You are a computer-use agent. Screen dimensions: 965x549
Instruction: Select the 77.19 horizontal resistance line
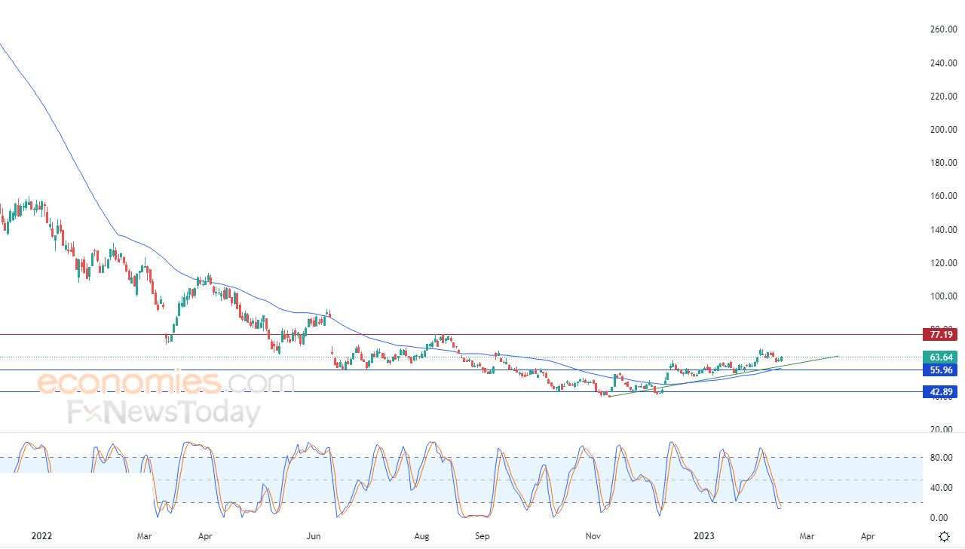[460, 334]
